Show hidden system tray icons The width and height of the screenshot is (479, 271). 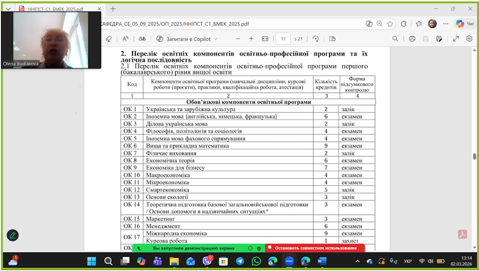pyautogui.click(x=358, y=261)
